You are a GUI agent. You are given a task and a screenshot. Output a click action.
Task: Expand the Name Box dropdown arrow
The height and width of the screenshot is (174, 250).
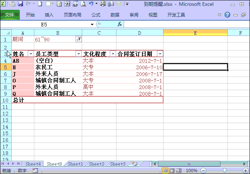(x=92, y=25)
